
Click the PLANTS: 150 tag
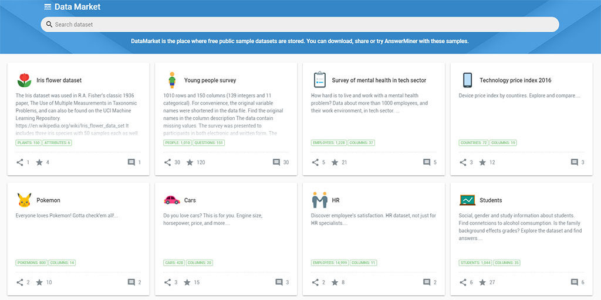(x=28, y=143)
